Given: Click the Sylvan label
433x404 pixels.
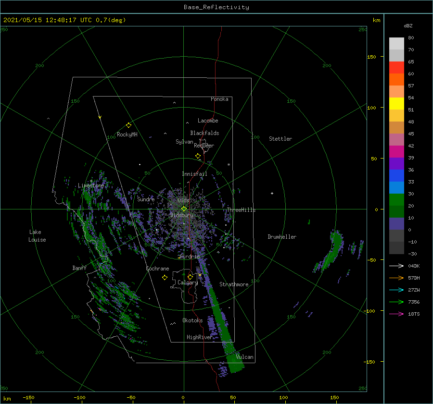Looking at the screenshot, I should point(184,142).
